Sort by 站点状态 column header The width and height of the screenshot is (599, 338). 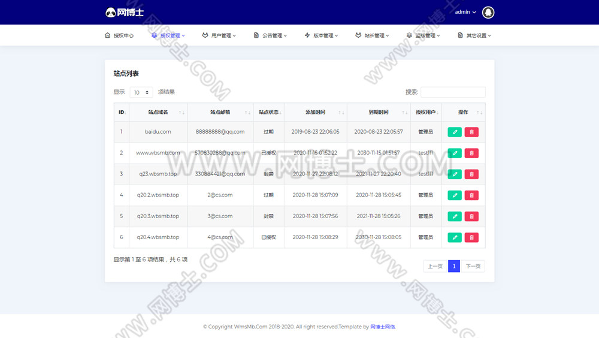268,112
